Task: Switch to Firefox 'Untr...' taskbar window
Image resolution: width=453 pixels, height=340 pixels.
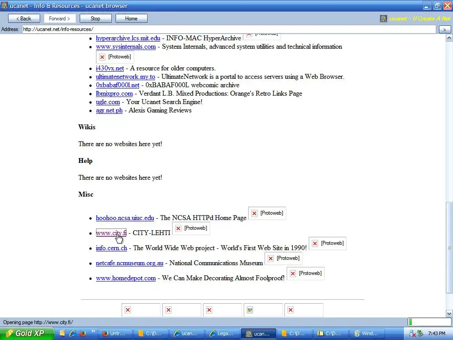Action: click(115, 333)
